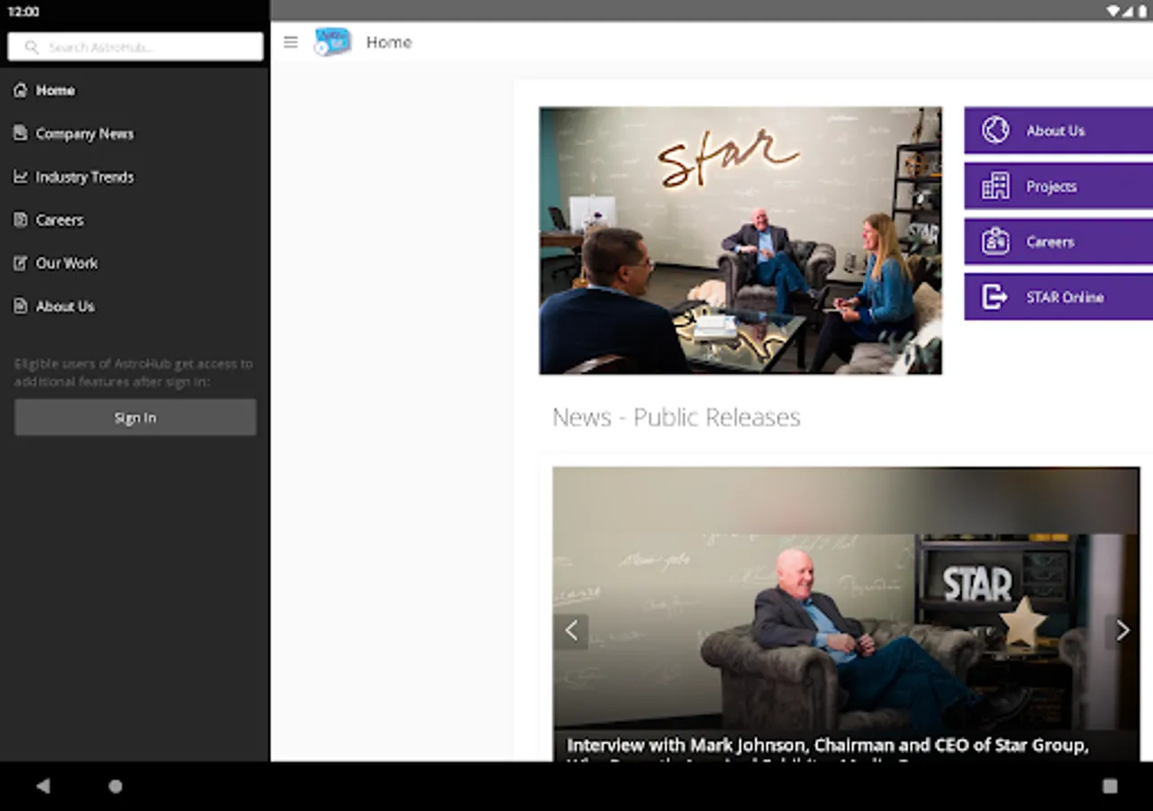Click the 12:00 clock in status bar

(23, 12)
